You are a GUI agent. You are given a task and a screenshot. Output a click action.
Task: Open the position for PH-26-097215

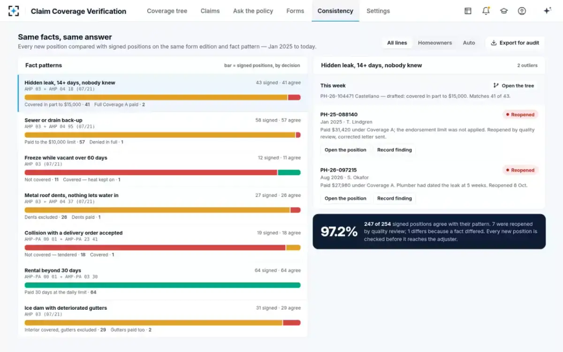click(x=345, y=199)
